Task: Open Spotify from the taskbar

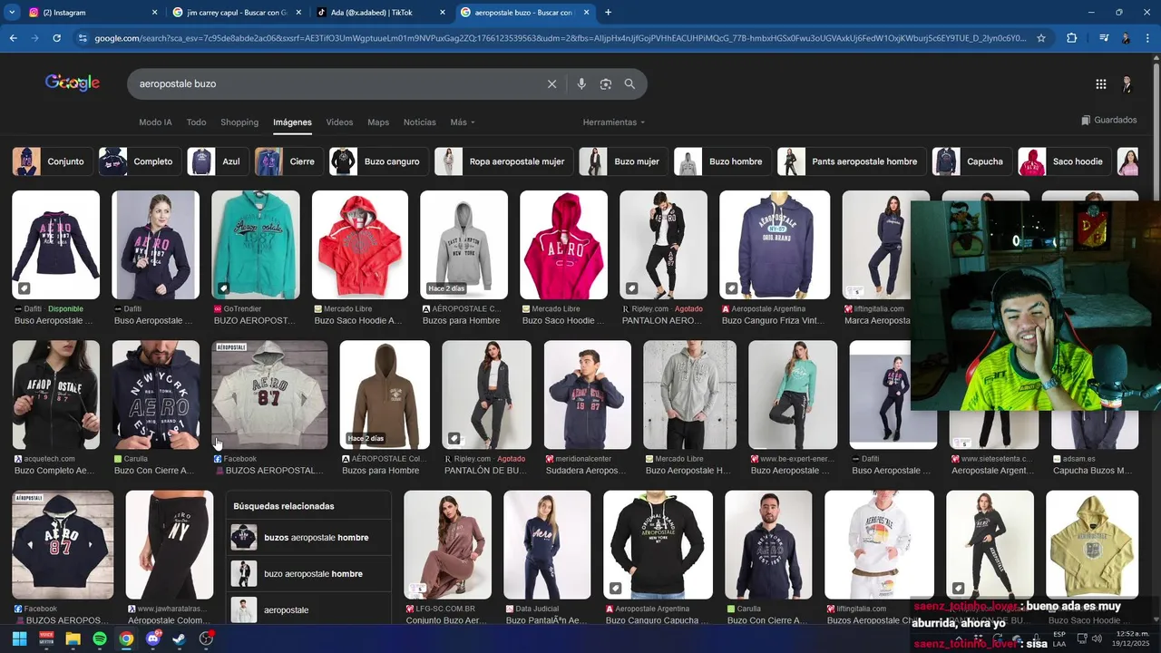Action: click(100, 638)
